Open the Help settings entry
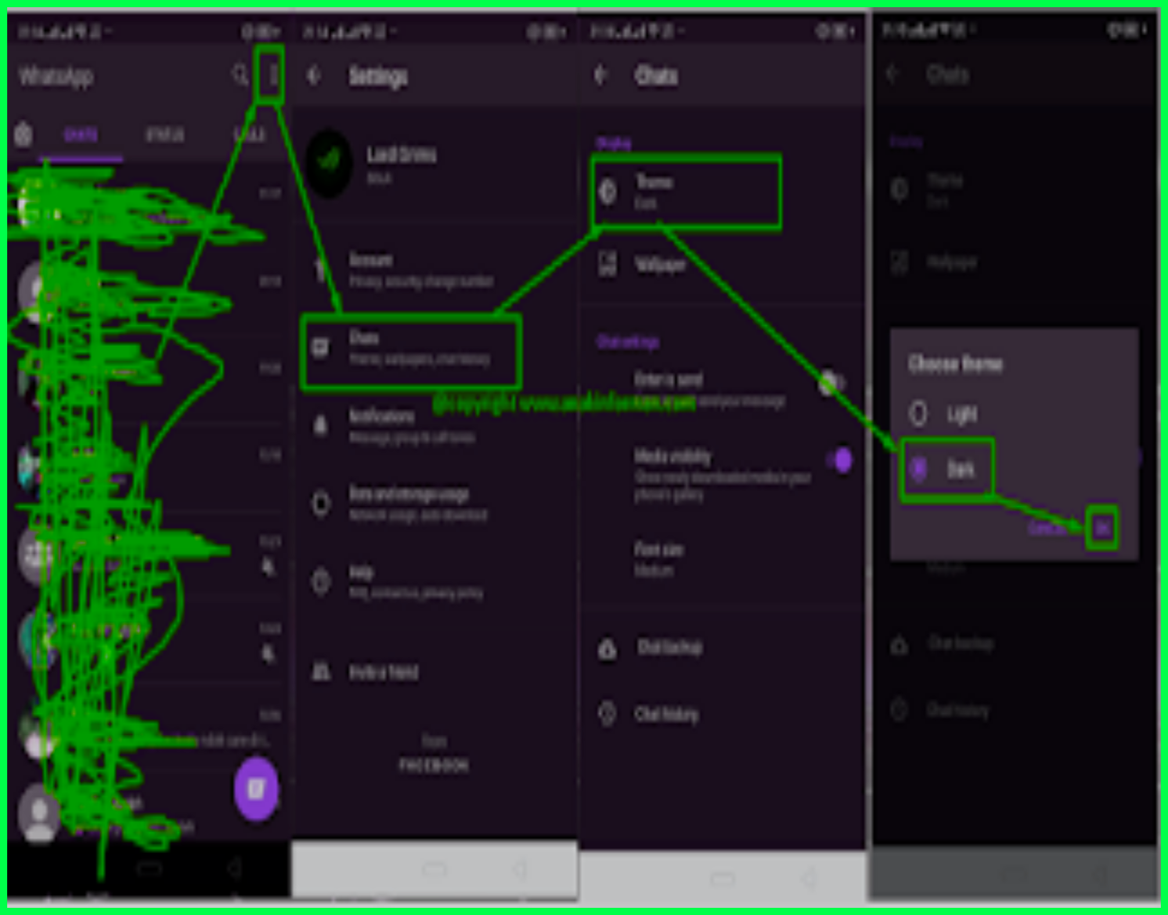This screenshot has height=915, width=1168. [434, 582]
